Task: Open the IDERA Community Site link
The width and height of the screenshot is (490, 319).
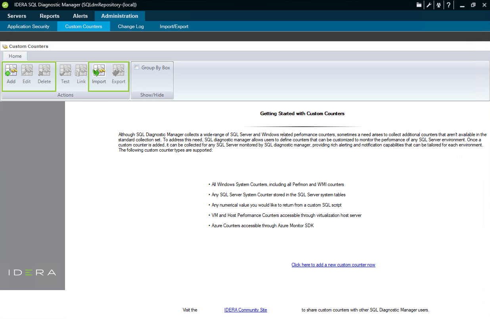Action: coord(246,310)
